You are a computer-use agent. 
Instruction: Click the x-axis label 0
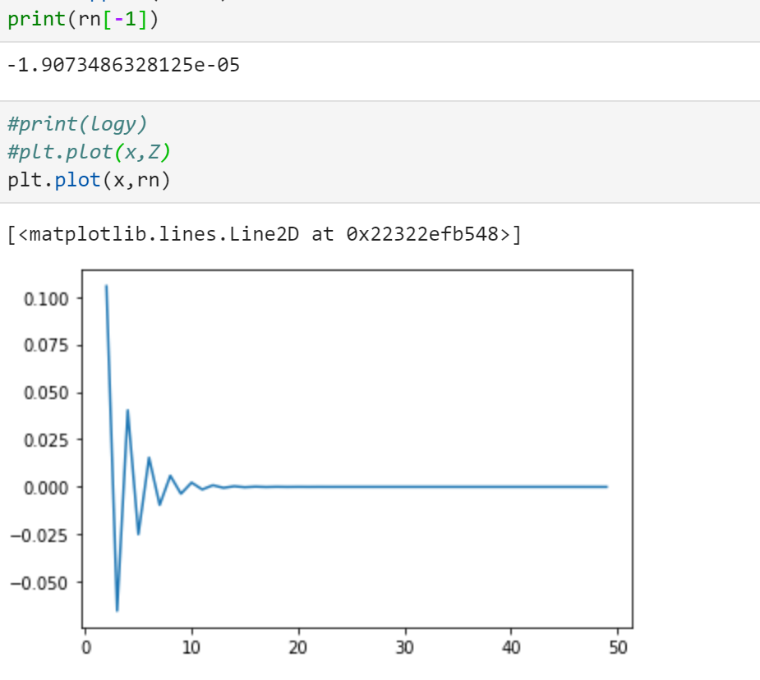86,647
